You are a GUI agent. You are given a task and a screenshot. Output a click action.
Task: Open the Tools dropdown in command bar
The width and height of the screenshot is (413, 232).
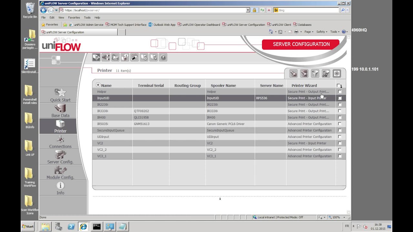pyautogui.click(x=335, y=32)
